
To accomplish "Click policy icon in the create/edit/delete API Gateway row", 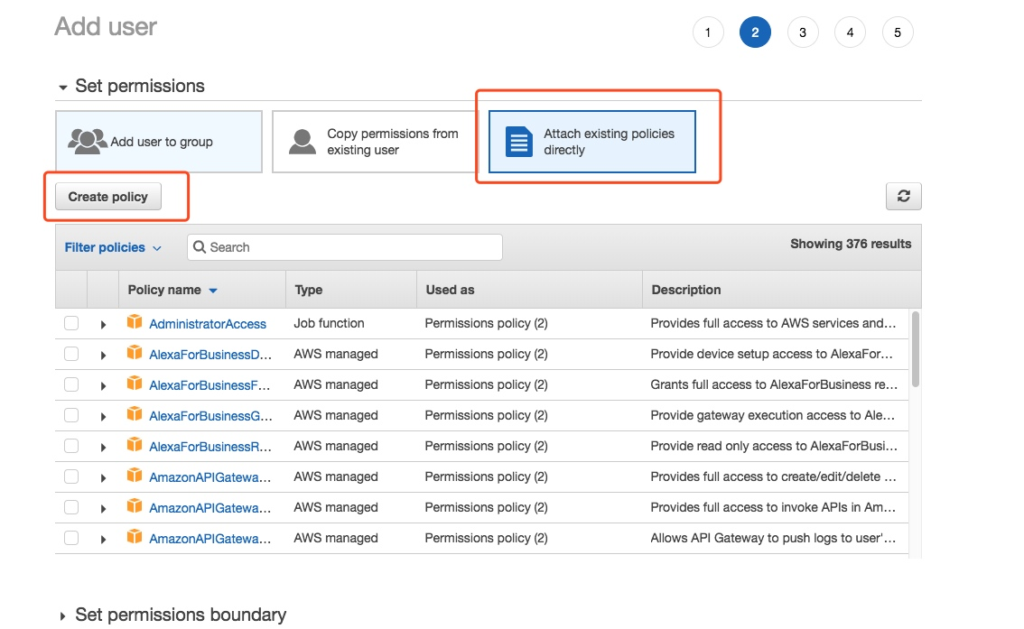I will pyautogui.click(x=135, y=475).
